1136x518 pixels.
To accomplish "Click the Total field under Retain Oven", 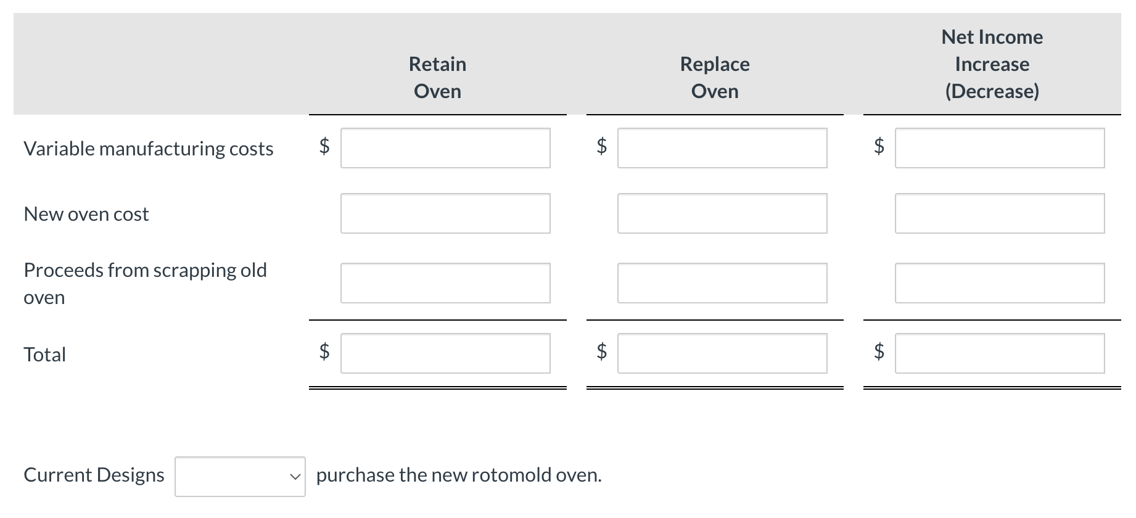I will [x=445, y=353].
